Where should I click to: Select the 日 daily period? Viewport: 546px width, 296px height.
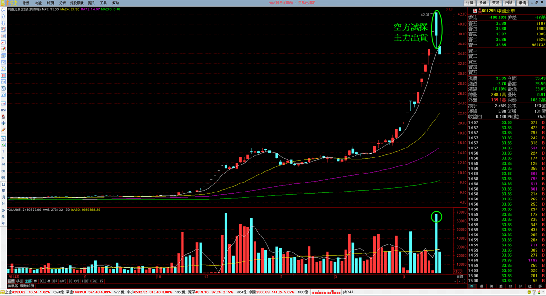click(x=3, y=184)
